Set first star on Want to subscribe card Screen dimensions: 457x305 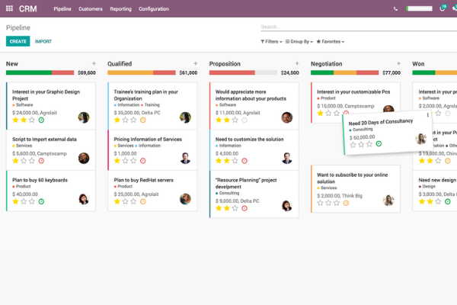pyautogui.click(x=321, y=203)
